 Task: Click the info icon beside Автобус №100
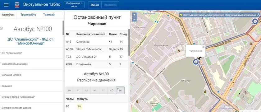[x=2, y=28]
